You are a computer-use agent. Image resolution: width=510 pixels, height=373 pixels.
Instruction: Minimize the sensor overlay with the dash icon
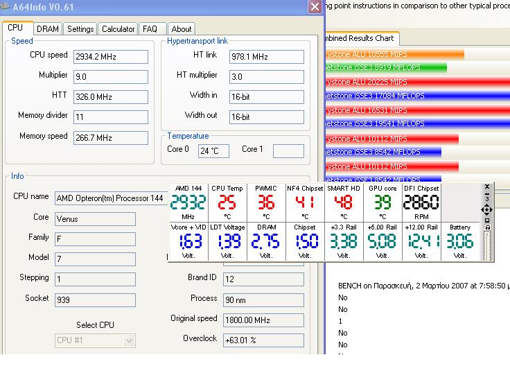pos(487,193)
